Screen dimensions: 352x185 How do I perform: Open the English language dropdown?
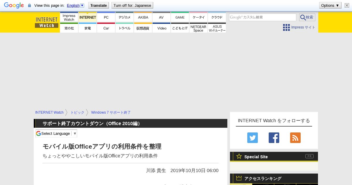75,5
